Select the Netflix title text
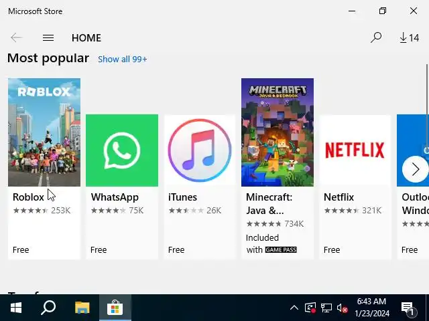Image resolution: width=429 pixels, height=321 pixels. click(x=339, y=197)
